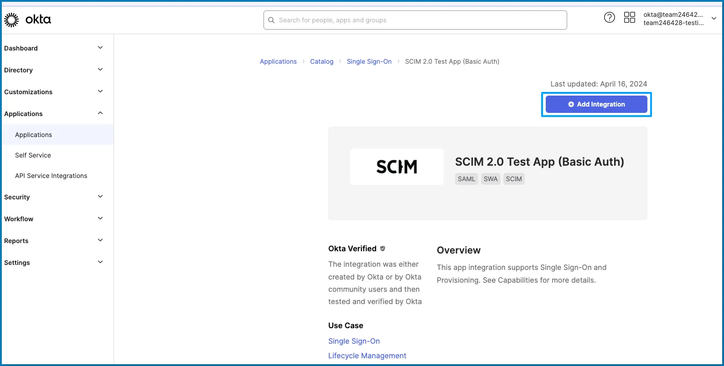Open Self Service in the sidebar

click(x=33, y=155)
